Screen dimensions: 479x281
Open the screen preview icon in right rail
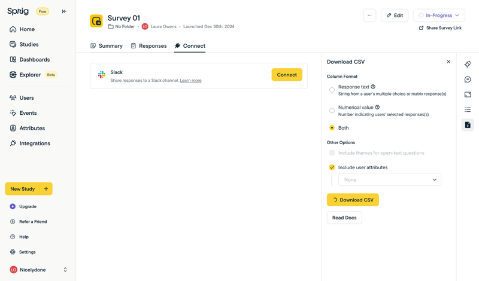click(468, 94)
